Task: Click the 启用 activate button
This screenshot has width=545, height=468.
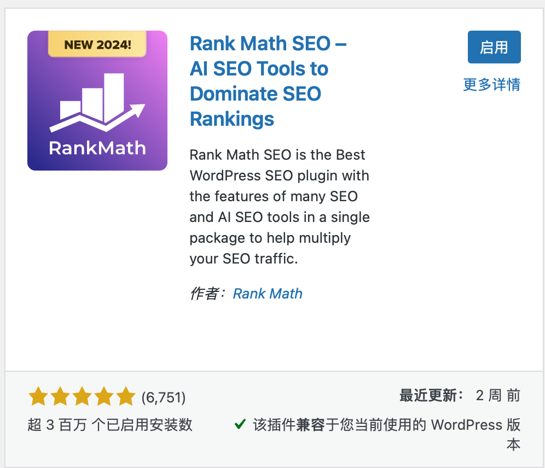Action: pos(494,47)
